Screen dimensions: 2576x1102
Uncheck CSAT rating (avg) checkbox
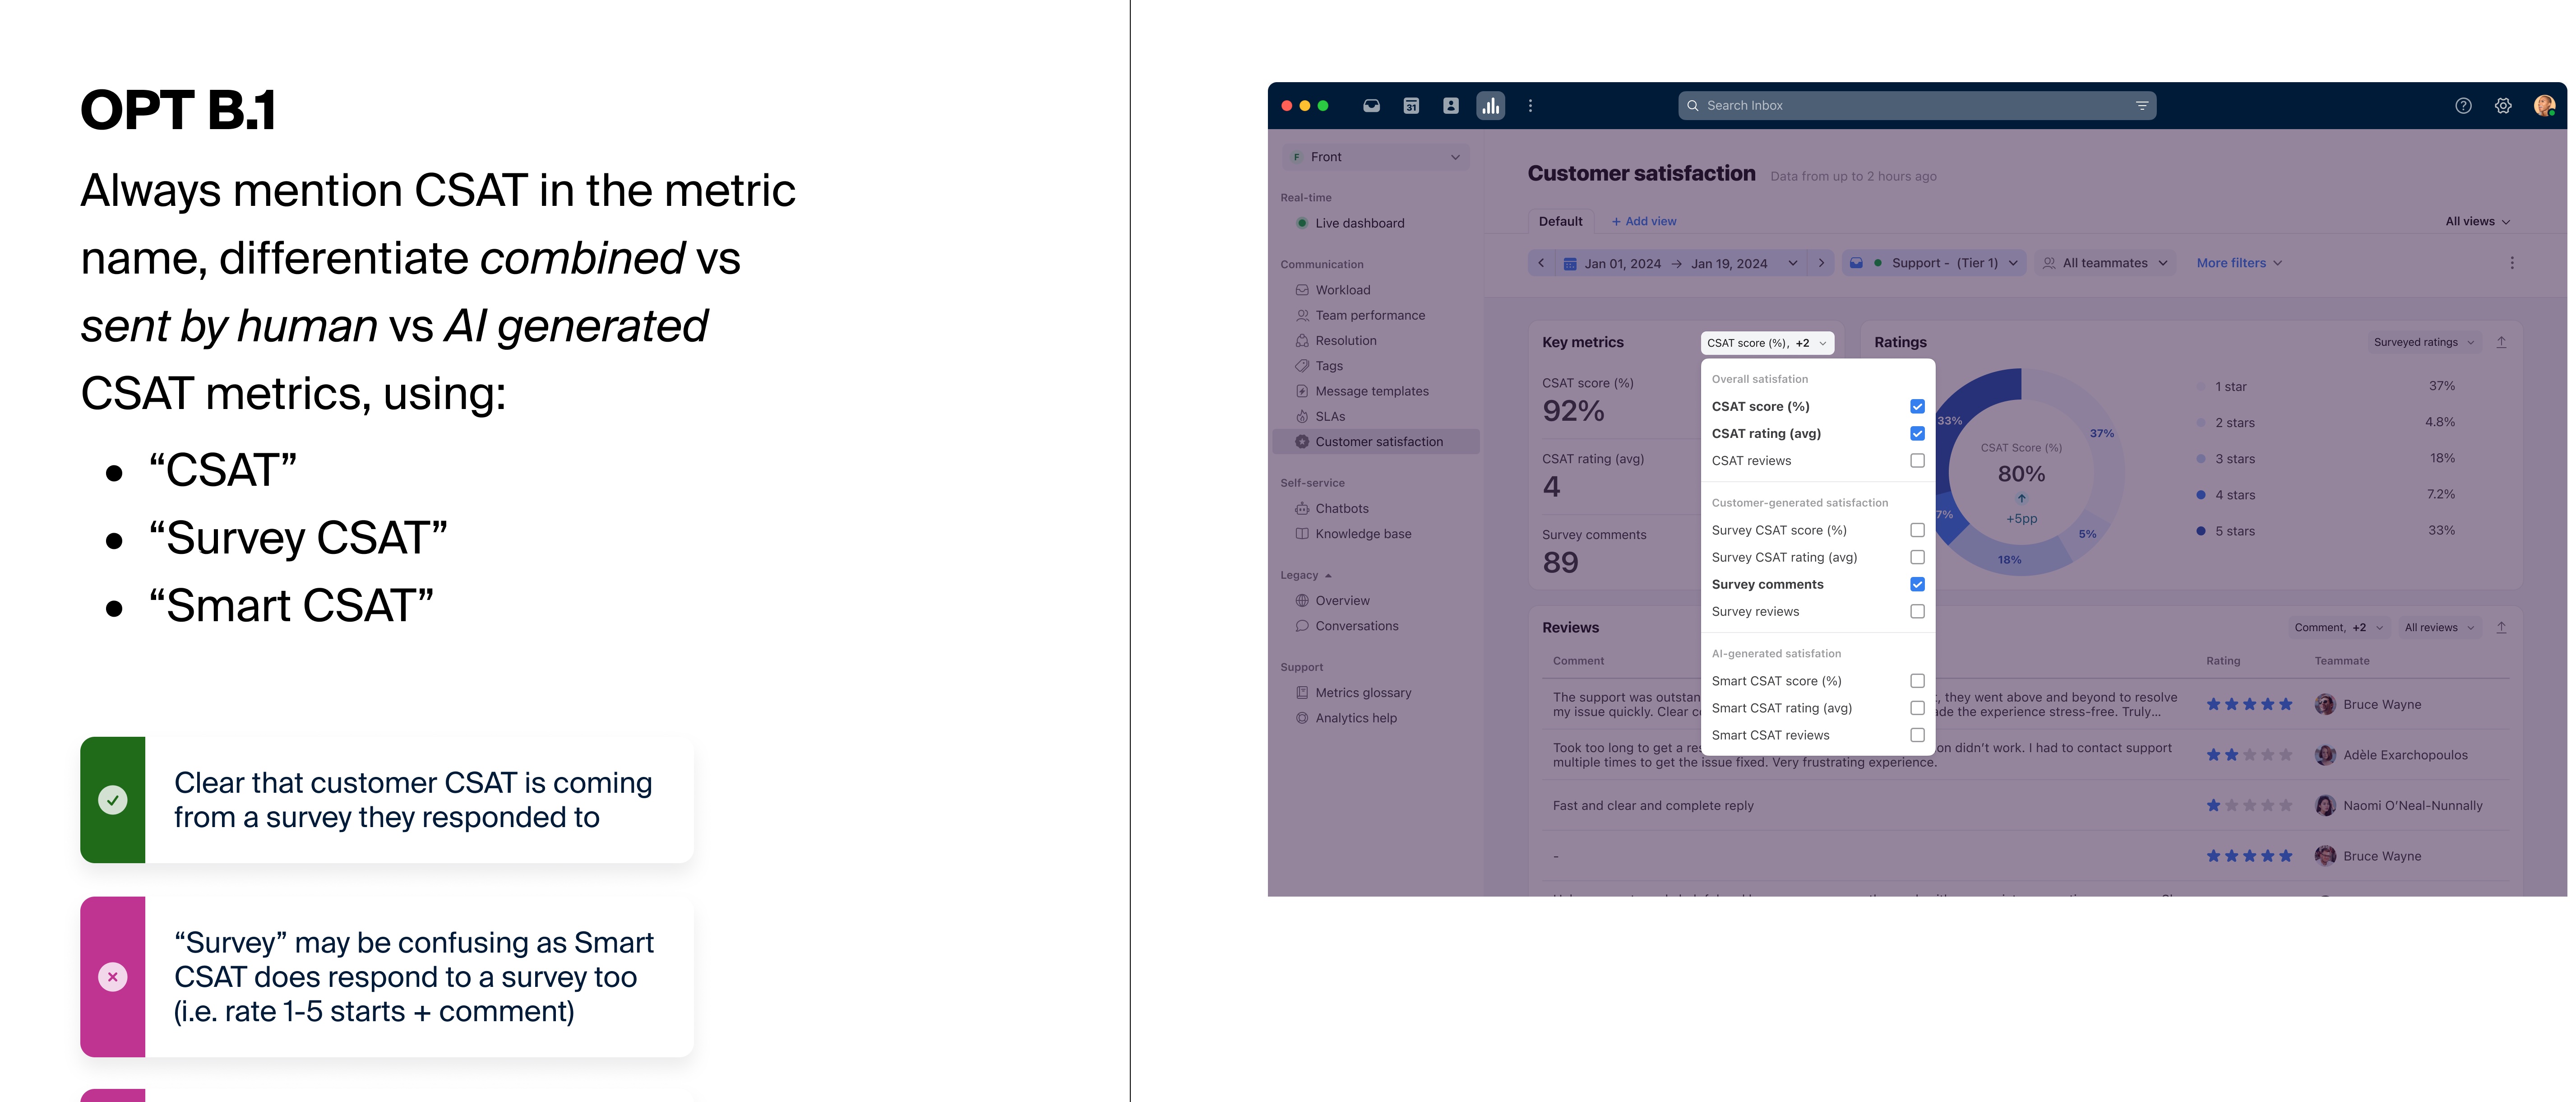point(1917,433)
